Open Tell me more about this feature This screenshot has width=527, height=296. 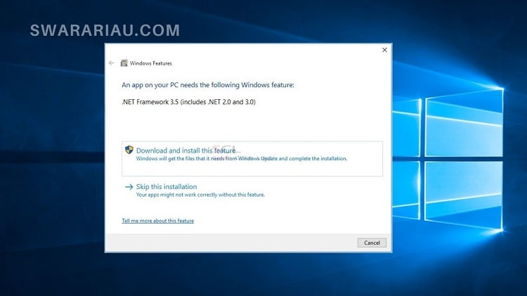(157, 221)
